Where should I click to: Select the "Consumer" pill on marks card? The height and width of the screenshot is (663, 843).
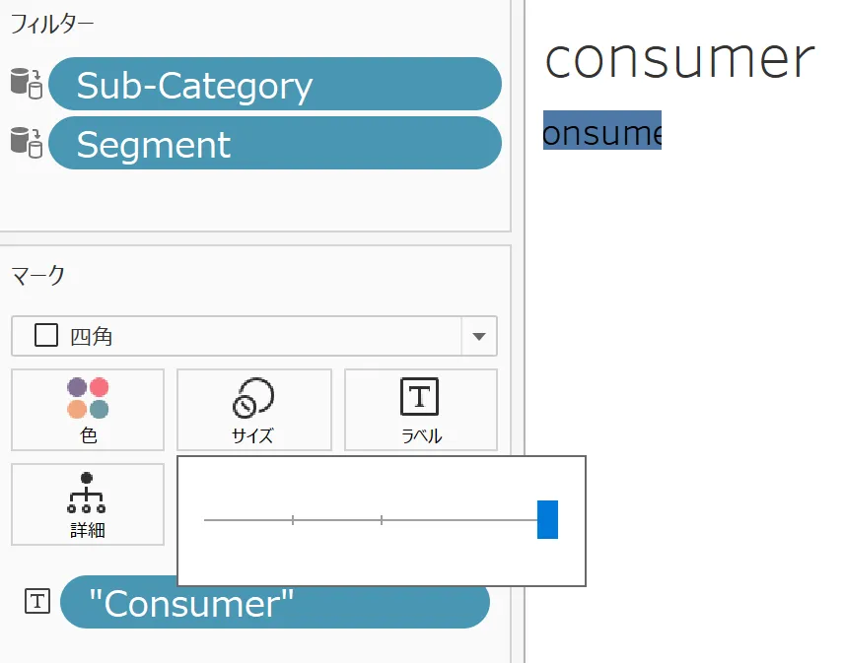pos(274,603)
